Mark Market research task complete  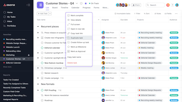(x=42, y=73)
